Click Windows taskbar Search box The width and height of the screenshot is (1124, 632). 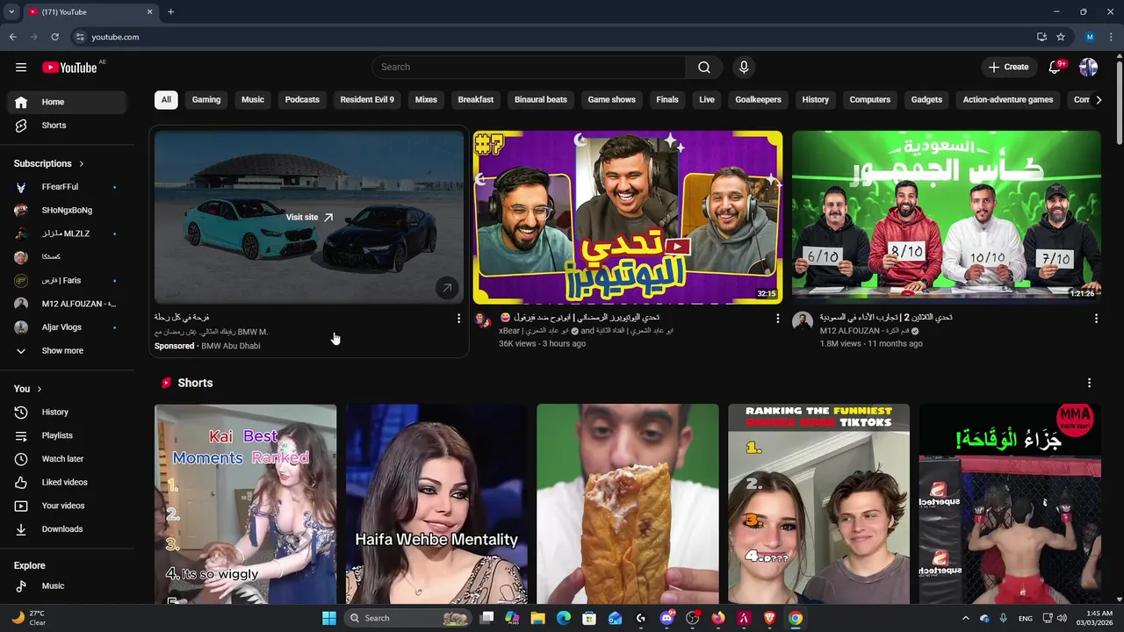click(x=407, y=618)
